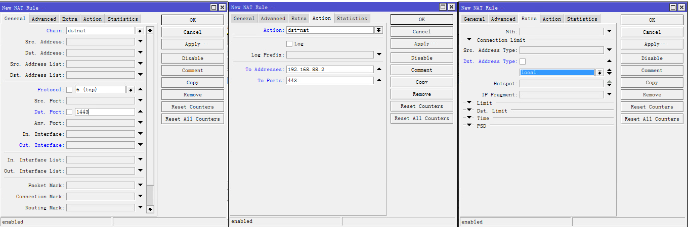688x227 pixels.
Task: Collapse the To Addresses field with its arrow
Action: point(379,70)
